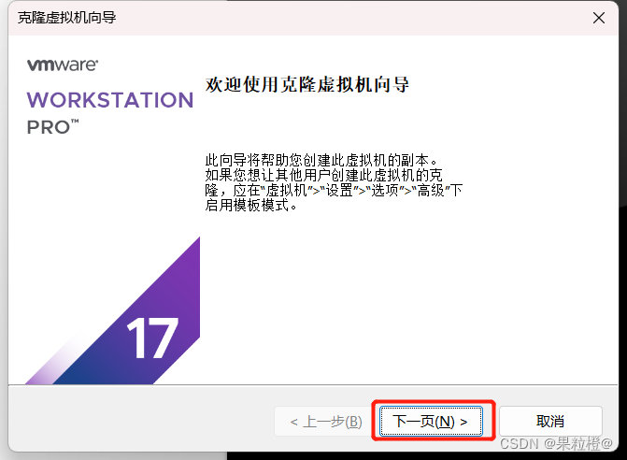Screen dimensions: 627x460
Task: Click the 克隆虚拟机向导 title bar text
Action: tap(67, 18)
